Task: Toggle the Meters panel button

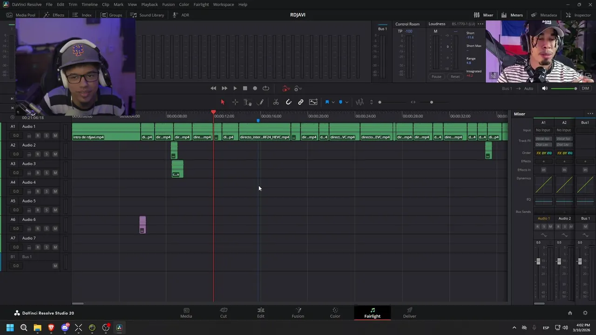Action: click(x=512, y=15)
